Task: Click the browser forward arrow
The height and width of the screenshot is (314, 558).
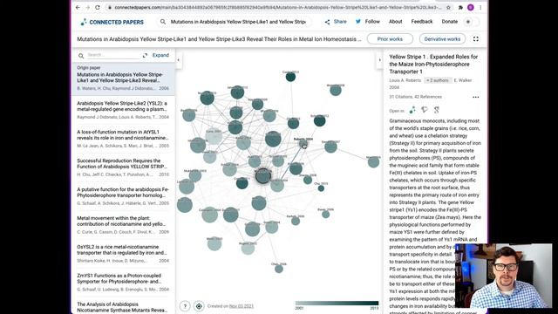Action: (x=87, y=8)
